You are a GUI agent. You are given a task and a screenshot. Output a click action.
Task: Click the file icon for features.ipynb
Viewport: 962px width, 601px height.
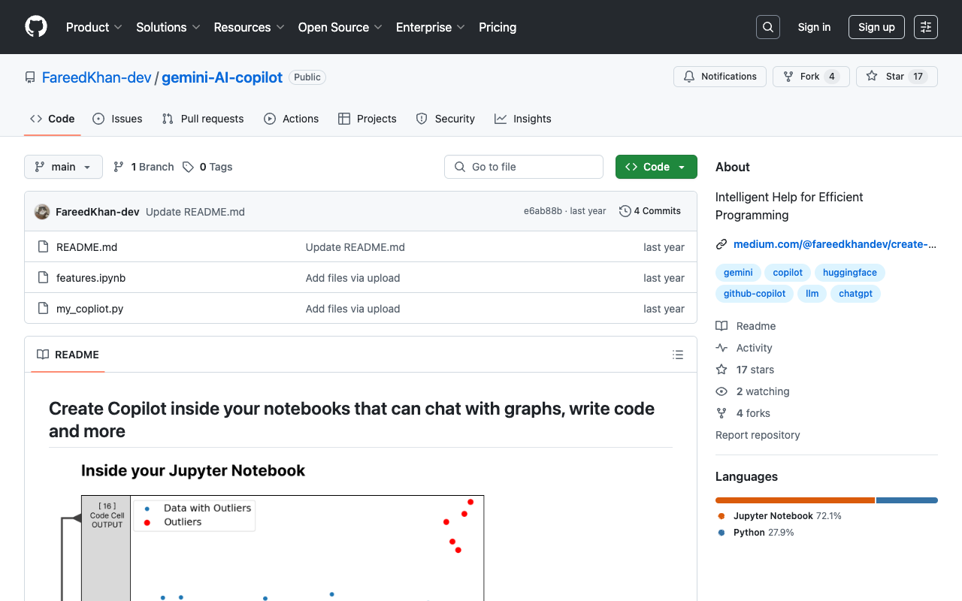(x=44, y=278)
